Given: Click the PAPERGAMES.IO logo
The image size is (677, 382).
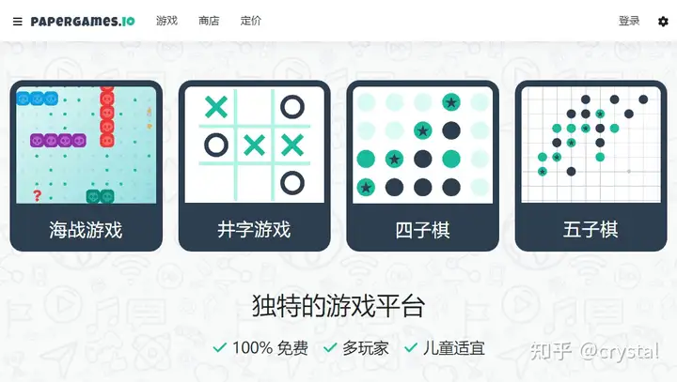Looking at the screenshot, I should pos(83,22).
